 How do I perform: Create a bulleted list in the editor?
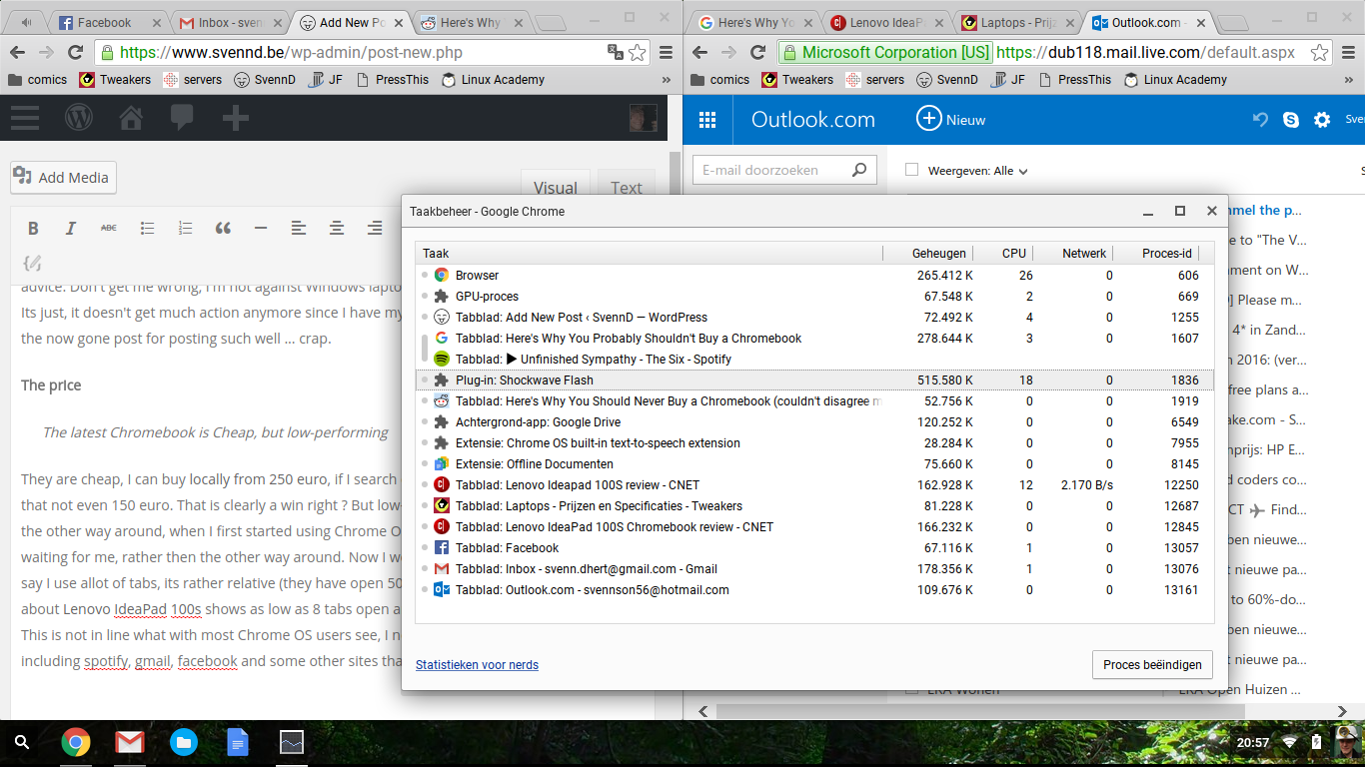pos(147,228)
